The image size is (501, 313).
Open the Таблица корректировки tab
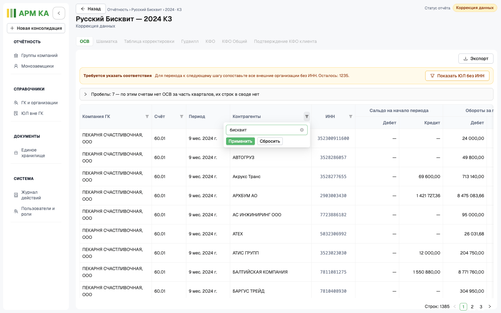pyautogui.click(x=149, y=41)
